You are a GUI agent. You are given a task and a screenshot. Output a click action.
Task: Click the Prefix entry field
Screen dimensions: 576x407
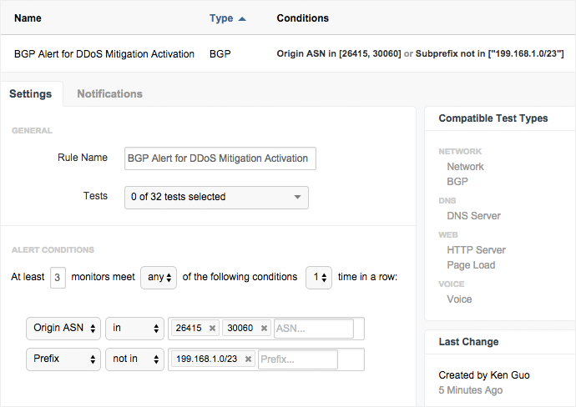297,359
